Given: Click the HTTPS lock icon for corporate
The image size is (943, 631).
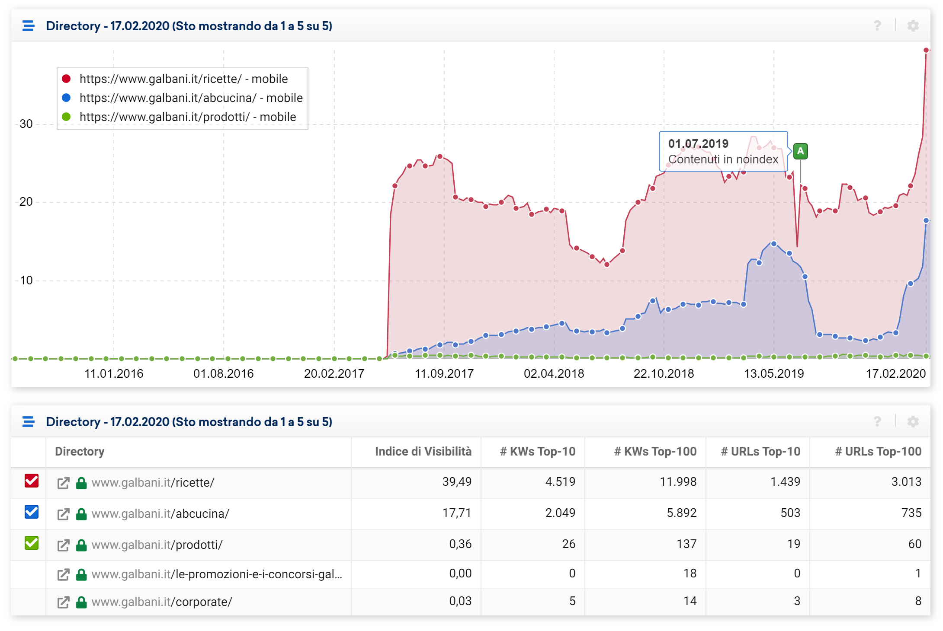Looking at the screenshot, I should click(x=81, y=602).
